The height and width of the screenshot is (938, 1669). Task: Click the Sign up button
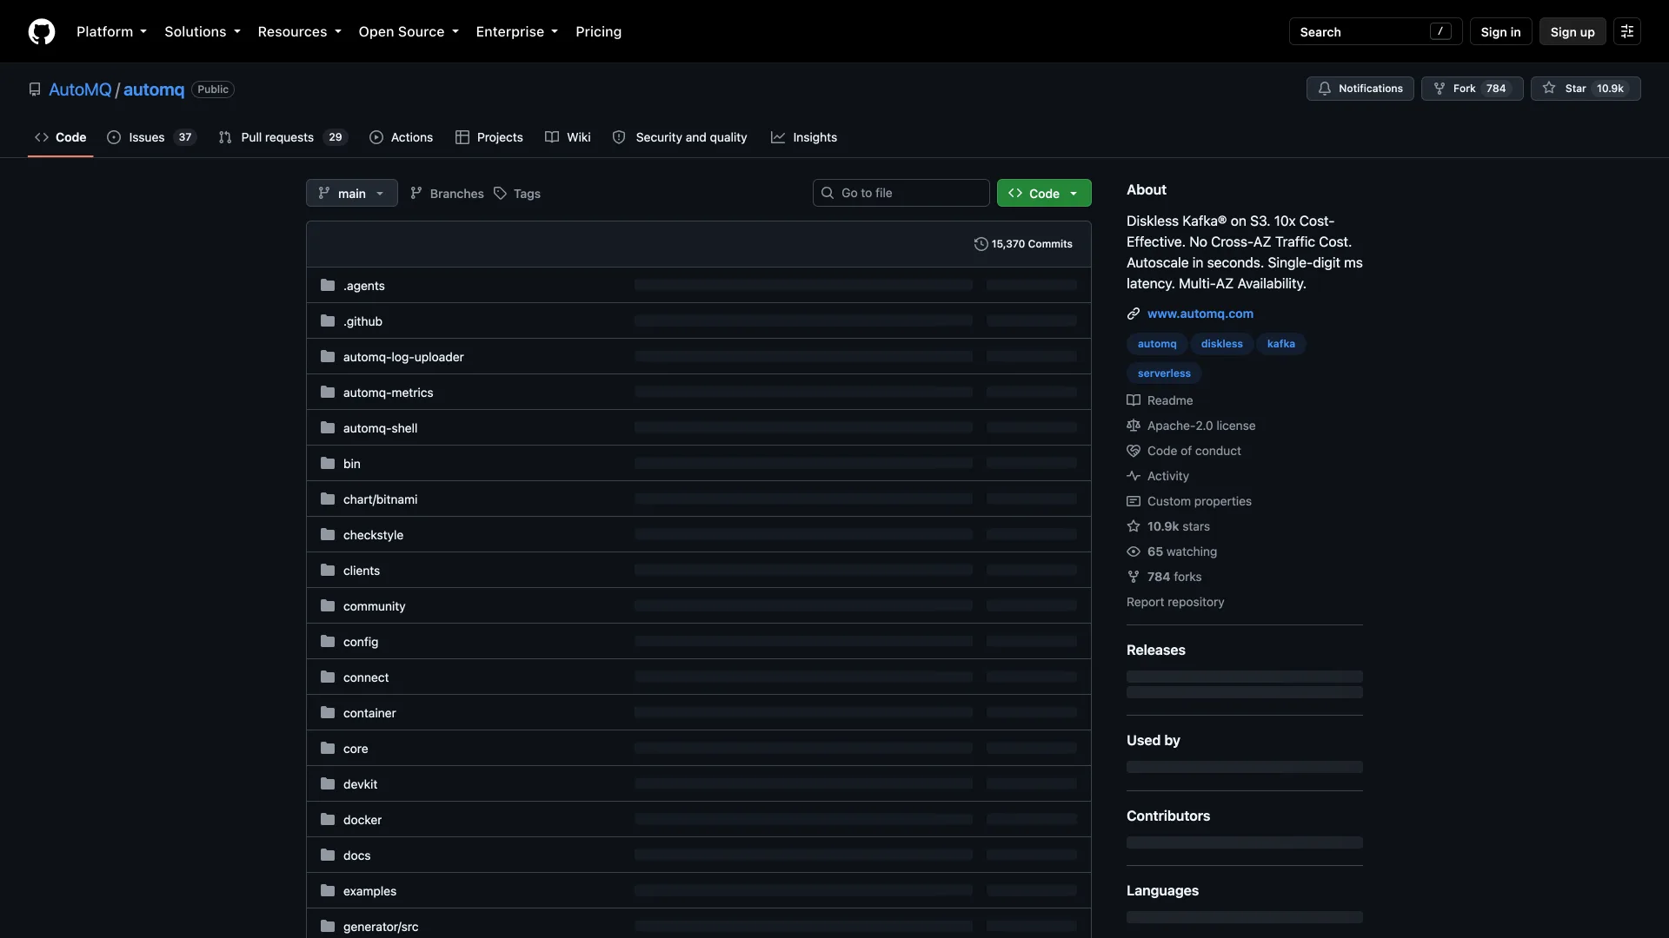[1573, 31]
